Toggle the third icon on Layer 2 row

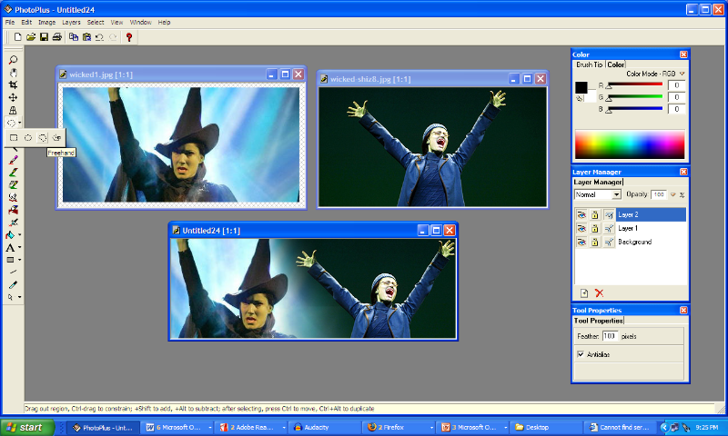609,214
